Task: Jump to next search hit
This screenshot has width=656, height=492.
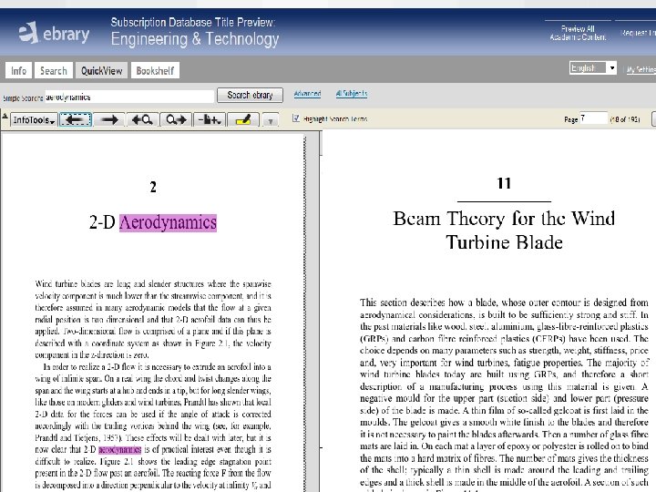Action: (x=176, y=119)
